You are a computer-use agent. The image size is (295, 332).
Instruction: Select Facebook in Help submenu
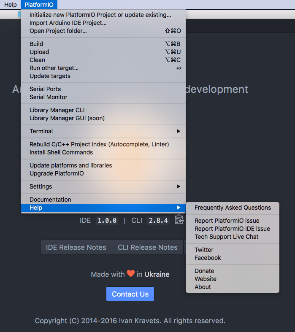(x=233, y=258)
